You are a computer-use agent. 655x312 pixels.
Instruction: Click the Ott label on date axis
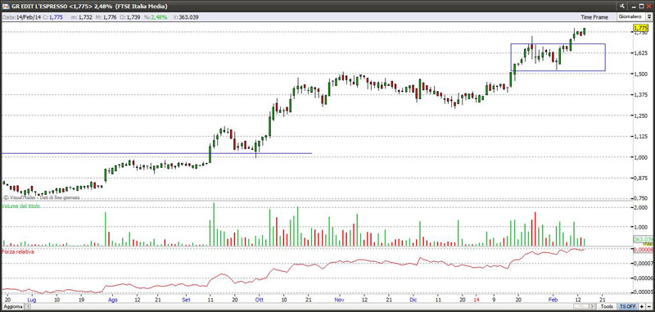coord(260,300)
